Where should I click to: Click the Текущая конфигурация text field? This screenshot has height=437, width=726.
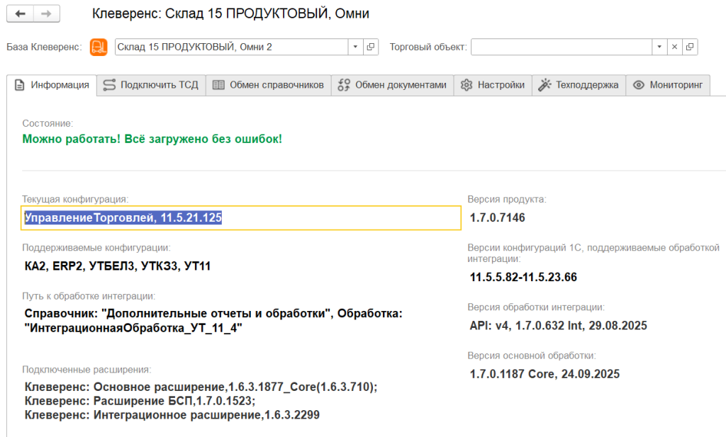pos(241,218)
